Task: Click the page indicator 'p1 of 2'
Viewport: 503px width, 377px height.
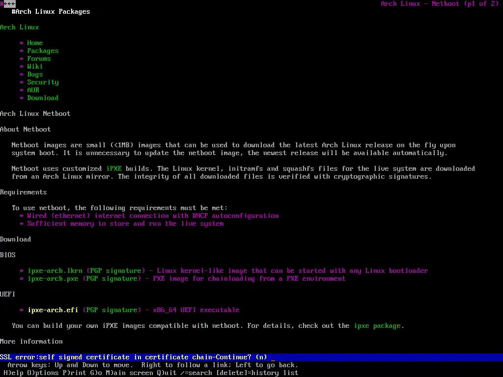Action: click(481, 4)
